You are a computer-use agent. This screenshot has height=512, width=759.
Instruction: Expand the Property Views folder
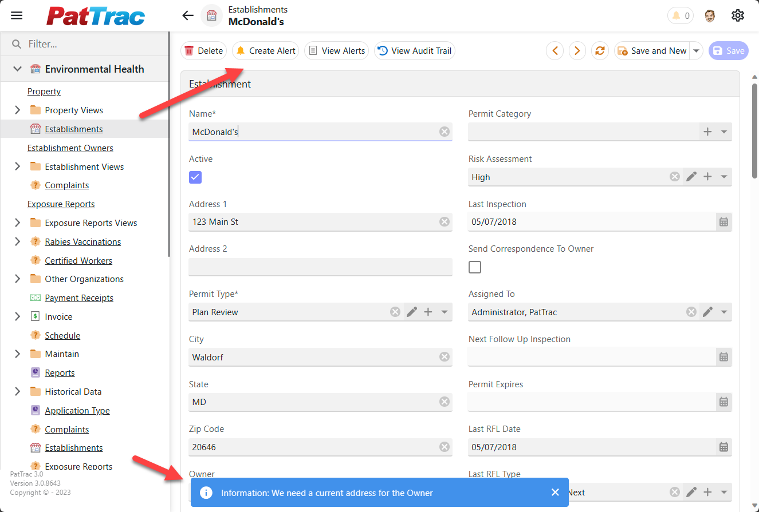click(17, 110)
